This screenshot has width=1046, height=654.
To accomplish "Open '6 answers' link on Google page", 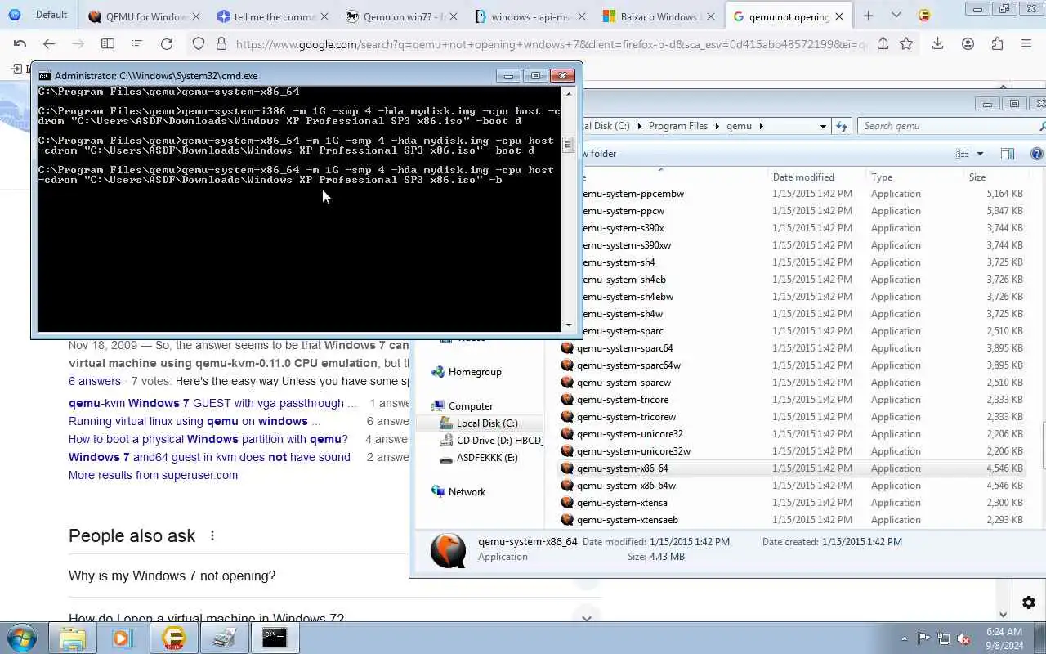I will (x=94, y=381).
